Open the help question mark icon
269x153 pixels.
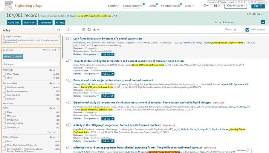(205, 6)
